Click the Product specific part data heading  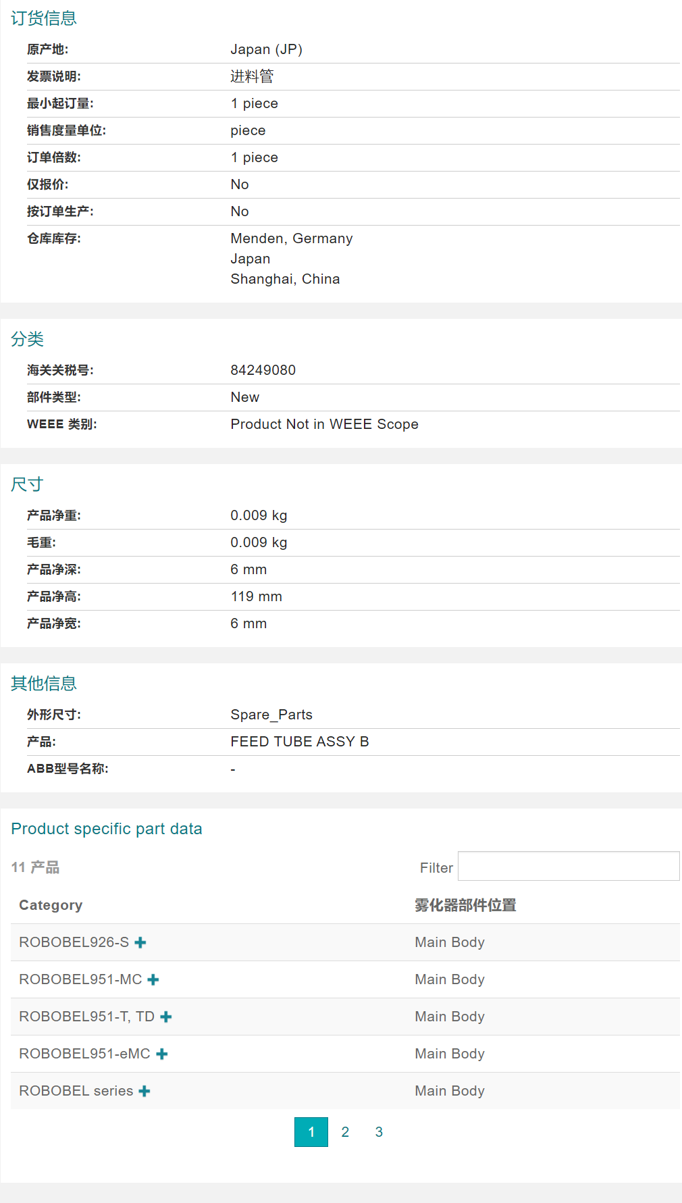(107, 829)
